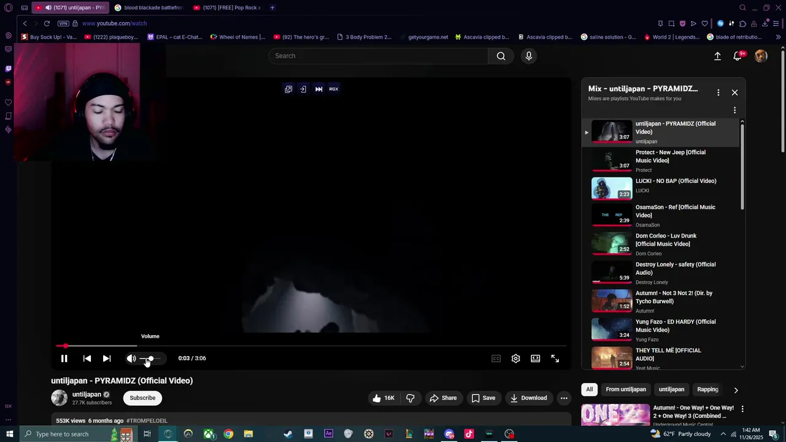786x442 pixels.
Task: Click the magnifier search button
Action: tap(501, 56)
